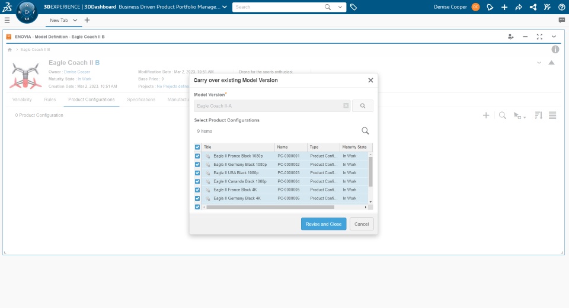Open the social network share icon
Viewport: 569px width, 308px height.
point(533,7)
